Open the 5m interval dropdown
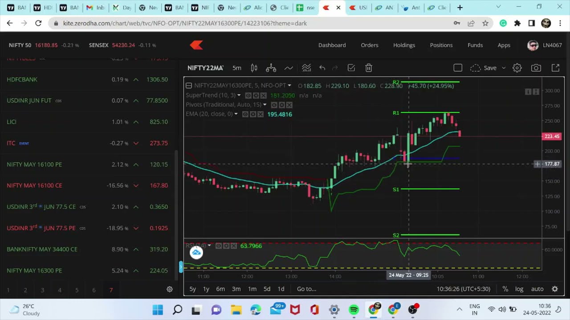570x320 pixels. coord(237,68)
